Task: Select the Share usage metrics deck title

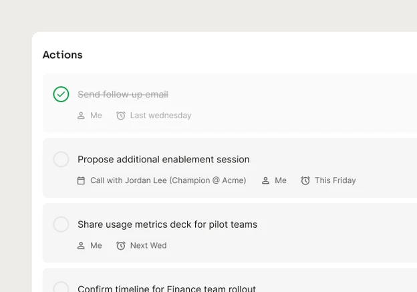Action: coord(167,225)
